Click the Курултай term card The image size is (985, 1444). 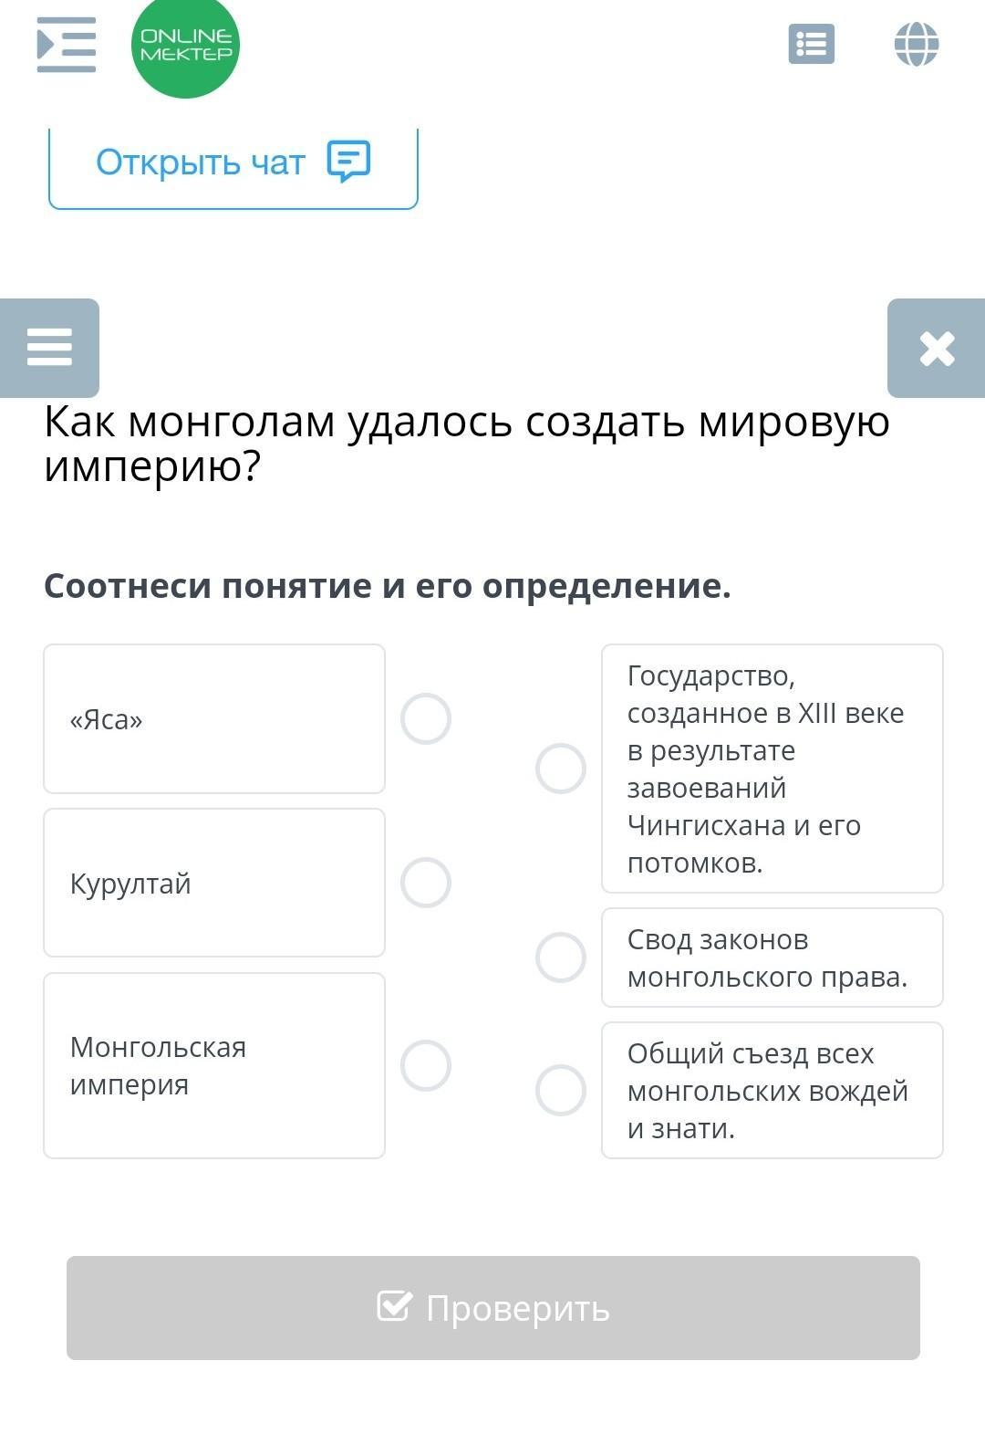(214, 883)
